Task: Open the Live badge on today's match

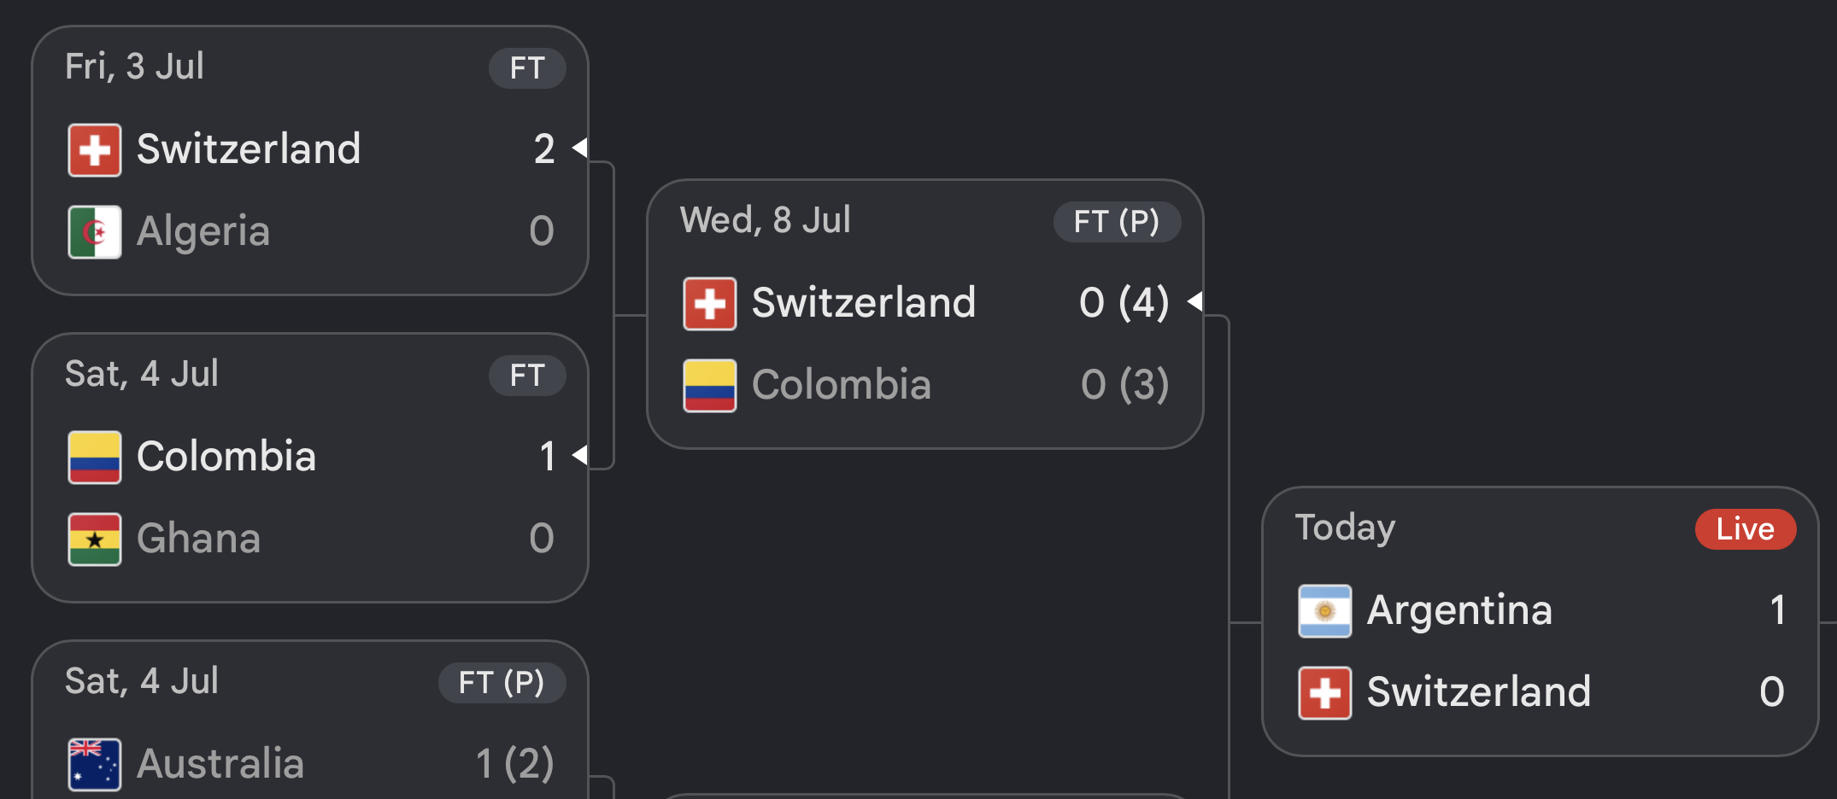Action: (x=1746, y=529)
